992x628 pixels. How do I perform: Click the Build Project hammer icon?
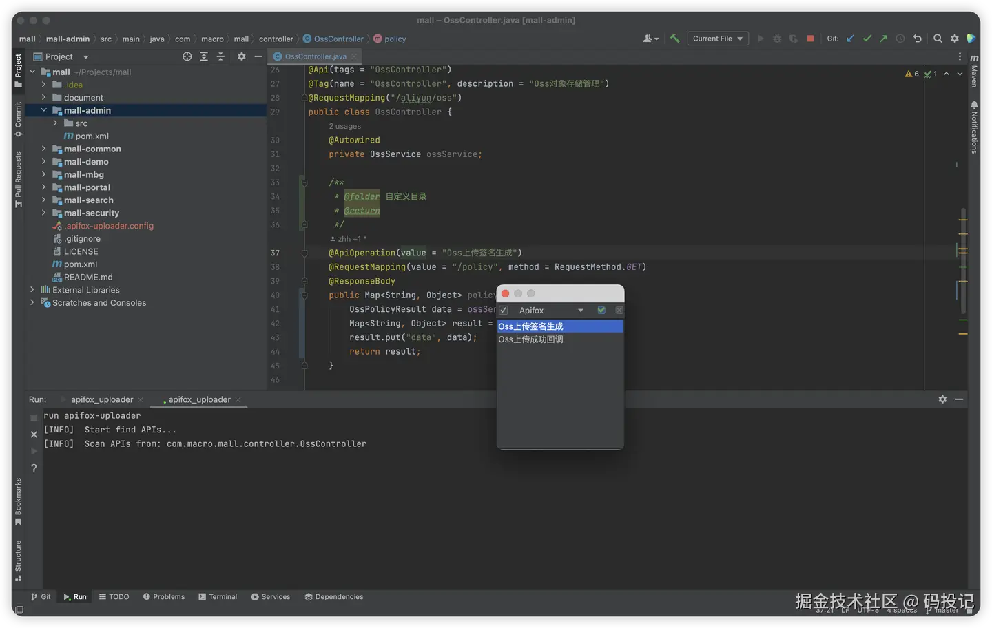(x=674, y=39)
